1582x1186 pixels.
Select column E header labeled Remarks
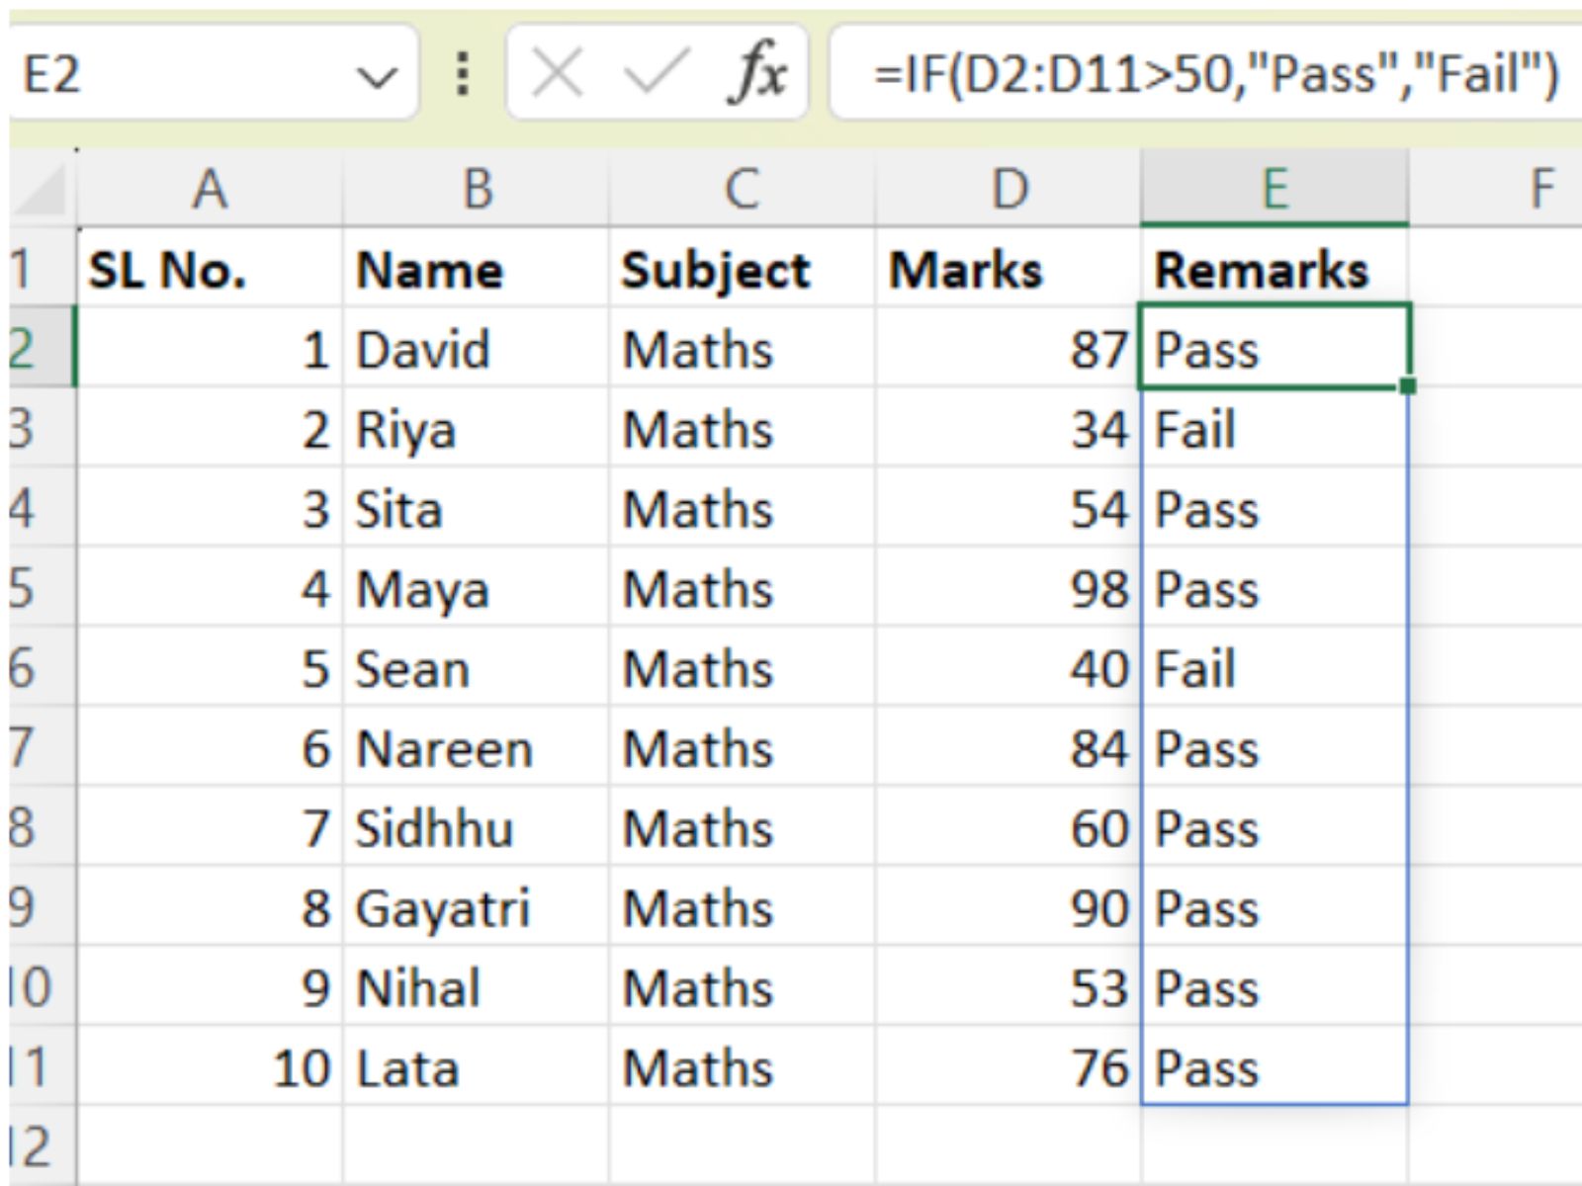click(x=1275, y=188)
